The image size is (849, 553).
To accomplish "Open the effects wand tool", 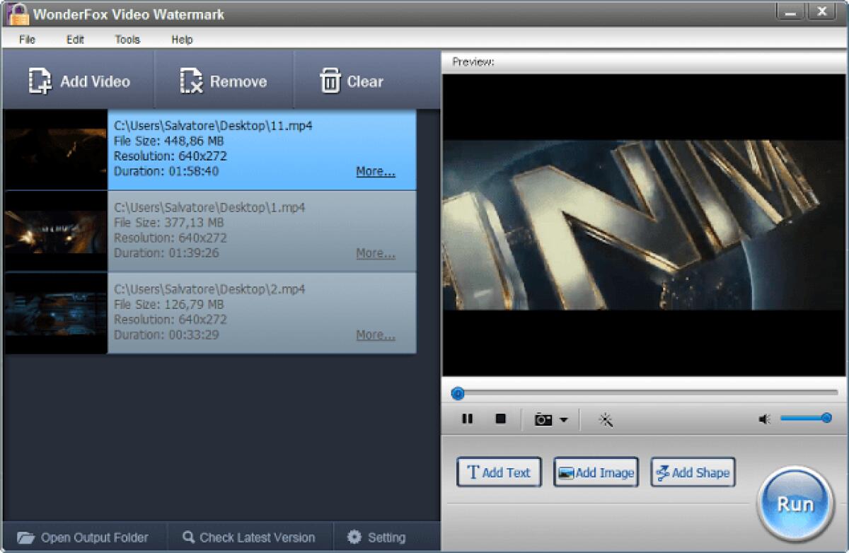I will point(606,419).
